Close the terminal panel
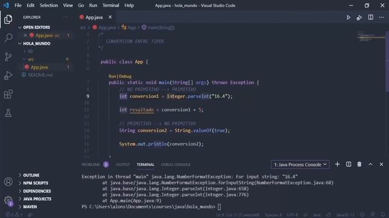Screen dimensions: 389x218 click(x=381, y=164)
